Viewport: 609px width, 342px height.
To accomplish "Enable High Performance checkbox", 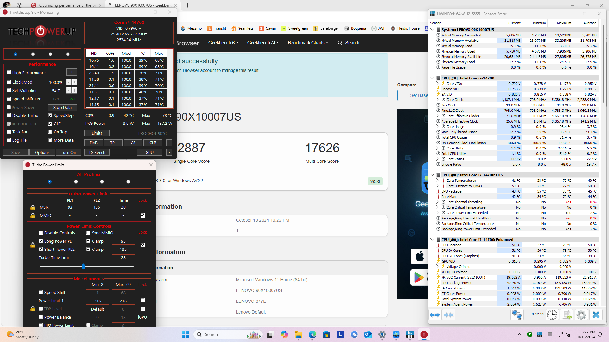I will click(9, 73).
